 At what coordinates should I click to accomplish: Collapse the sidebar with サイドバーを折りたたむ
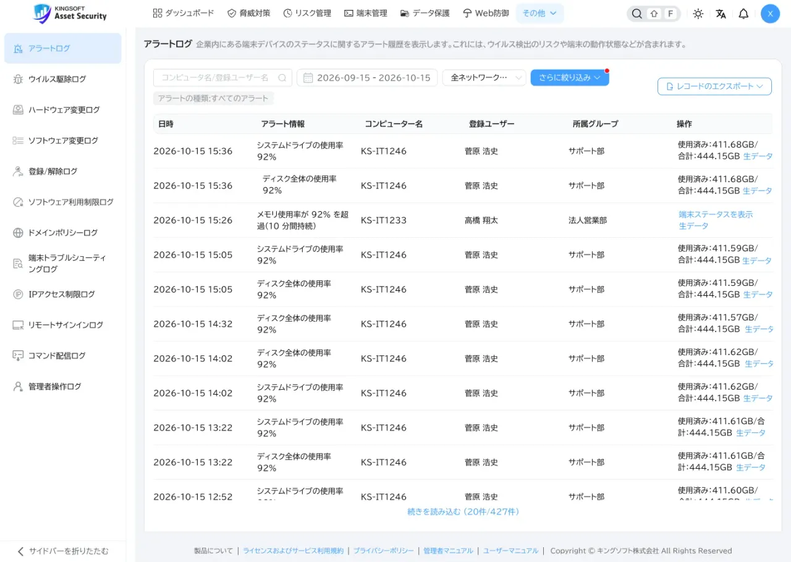(62, 552)
